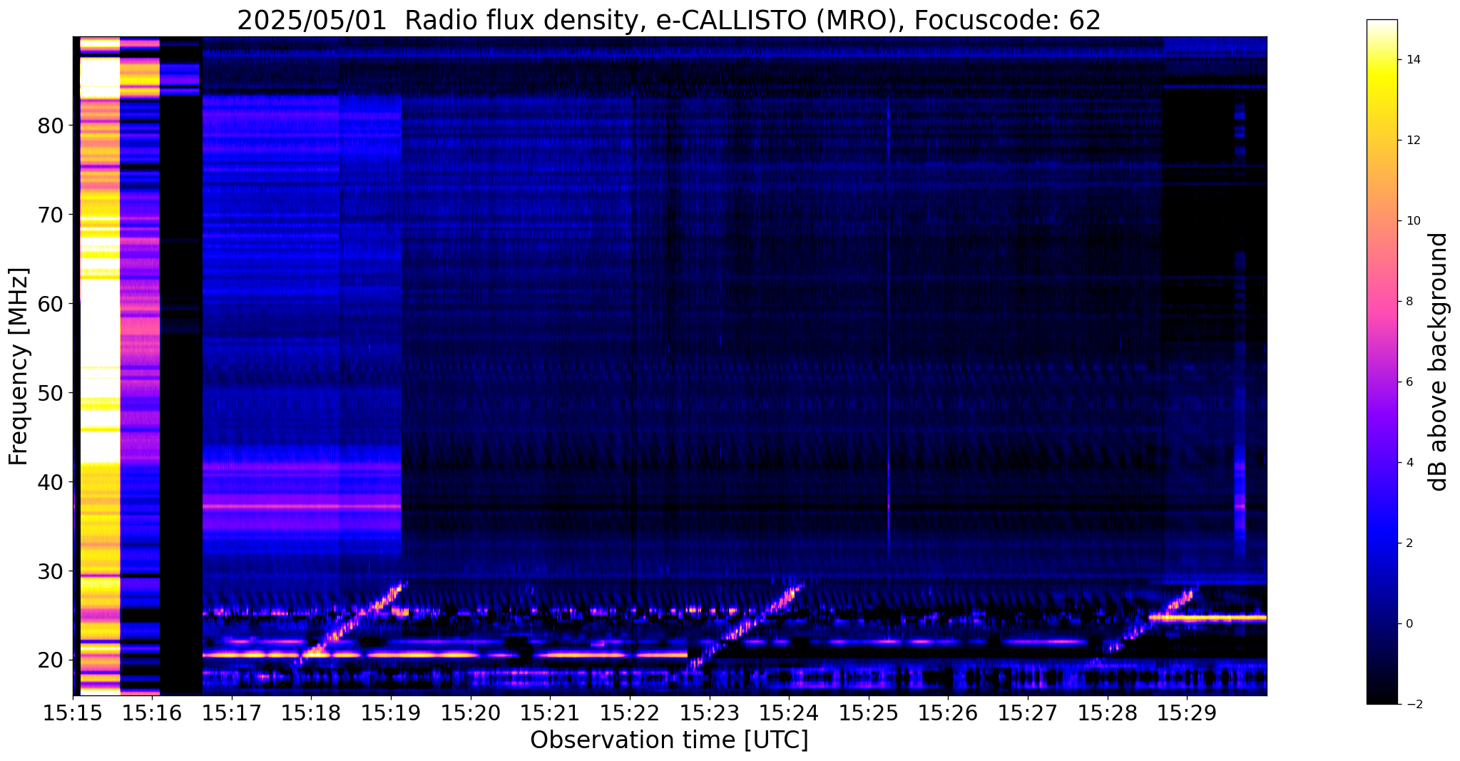
Task: Click the 40 MHz frequency tick label
Action: point(50,482)
